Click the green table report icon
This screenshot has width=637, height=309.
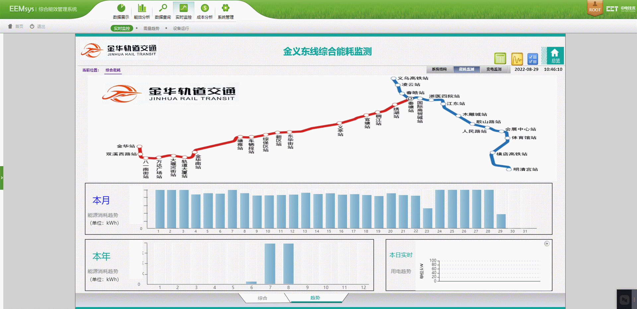(500, 59)
